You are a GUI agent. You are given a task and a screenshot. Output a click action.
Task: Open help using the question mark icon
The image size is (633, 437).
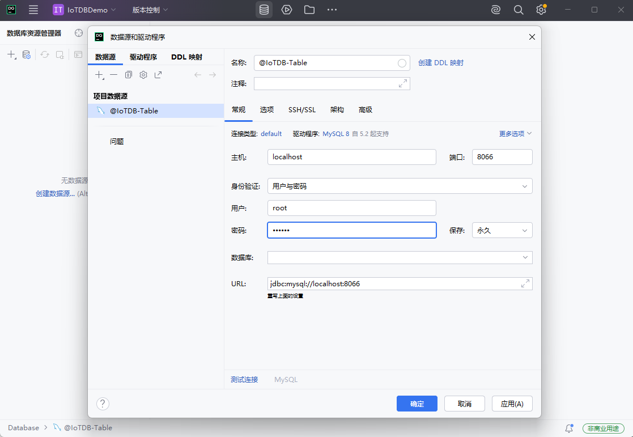103,404
